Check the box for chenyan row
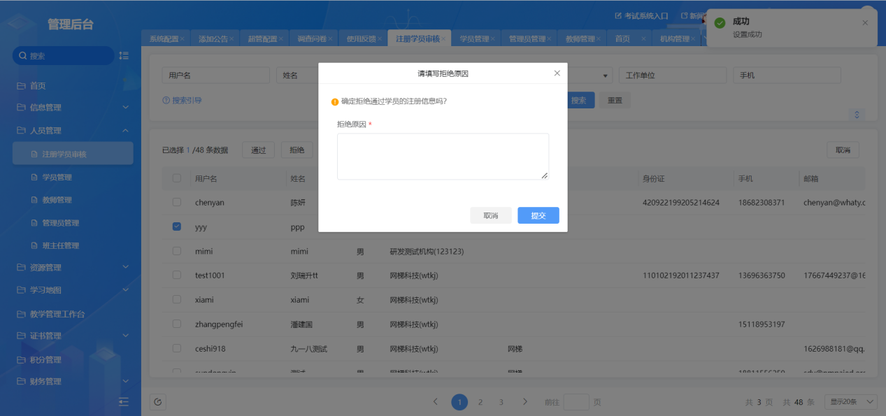886x416 pixels. pyautogui.click(x=176, y=203)
